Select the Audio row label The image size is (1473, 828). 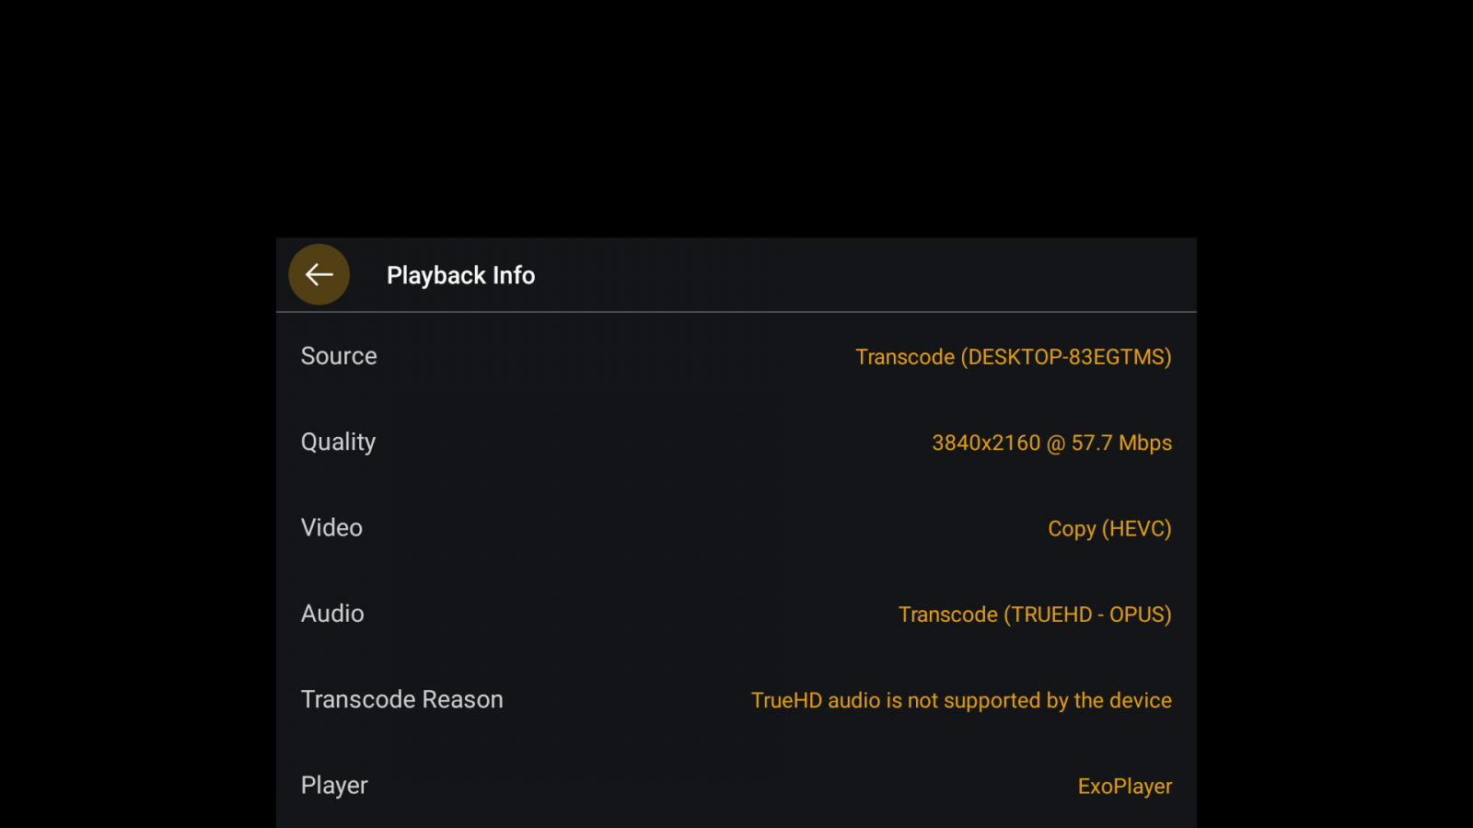tap(332, 614)
